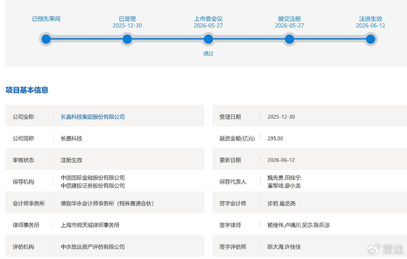Screen dimensions: 407x259
Task: Click the 受理日期 field label
Action: pos(230,117)
